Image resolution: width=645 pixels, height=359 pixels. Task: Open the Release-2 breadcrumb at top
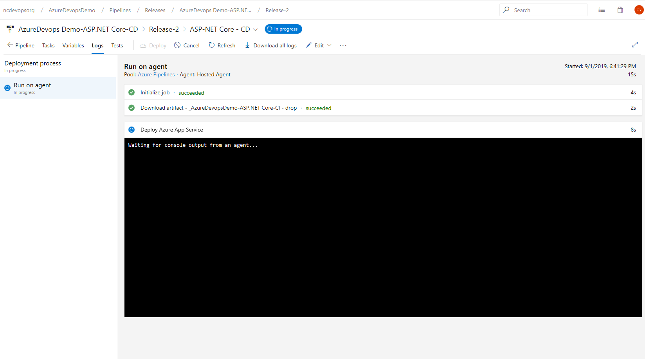pos(277,10)
